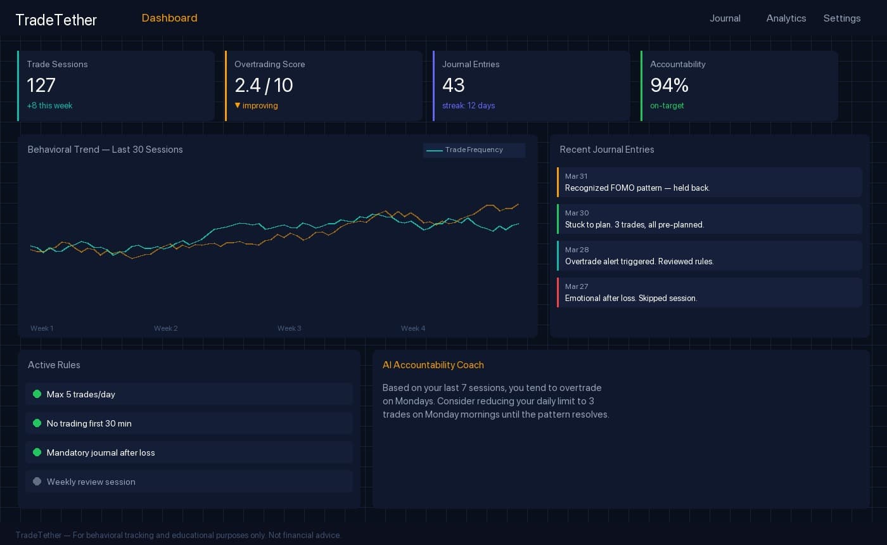Open the Mar 27 journal entry
The width and height of the screenshot is (887, 545).
pos(710,292)
